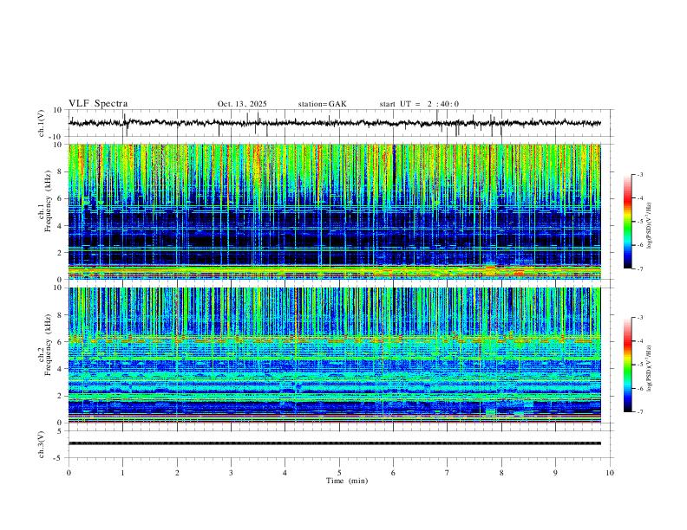Click the ch.1 log(PSD) colorbar label

[x=649, y=226]
